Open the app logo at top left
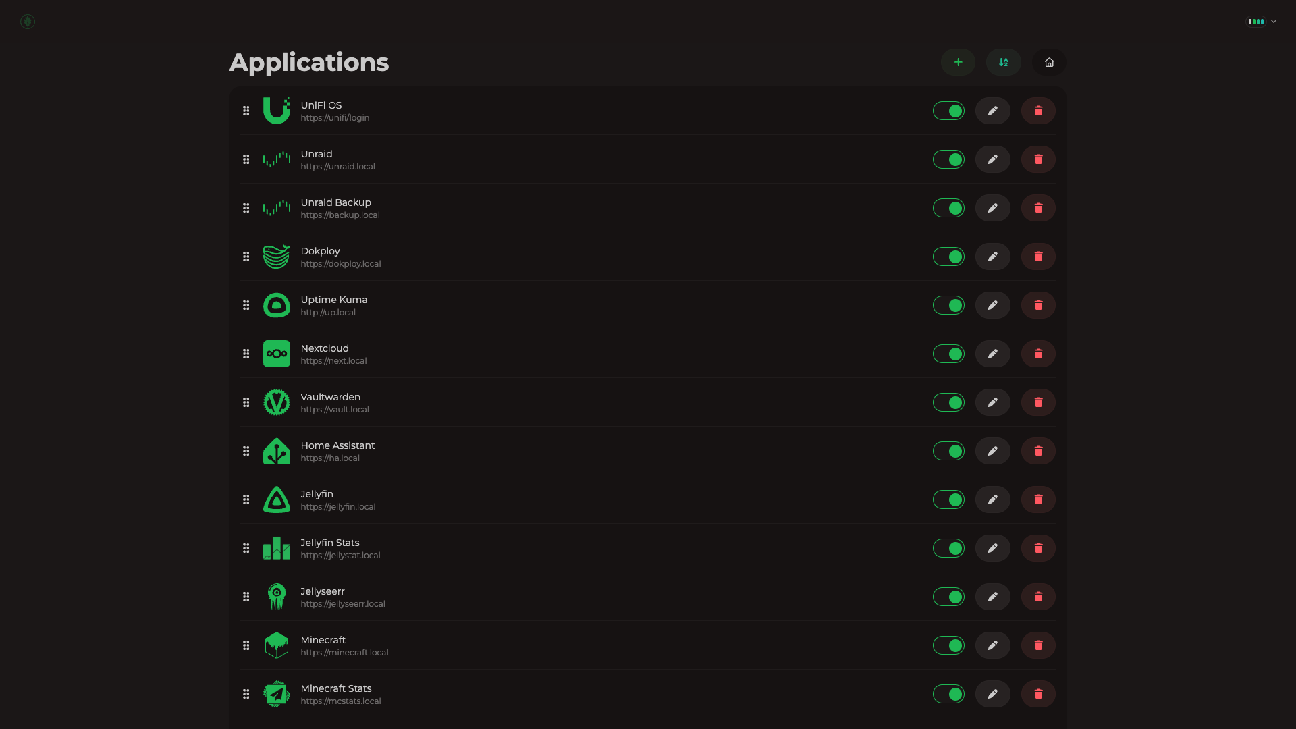The width and height of the screenshot is (1296, 729). tap(28, 22)
